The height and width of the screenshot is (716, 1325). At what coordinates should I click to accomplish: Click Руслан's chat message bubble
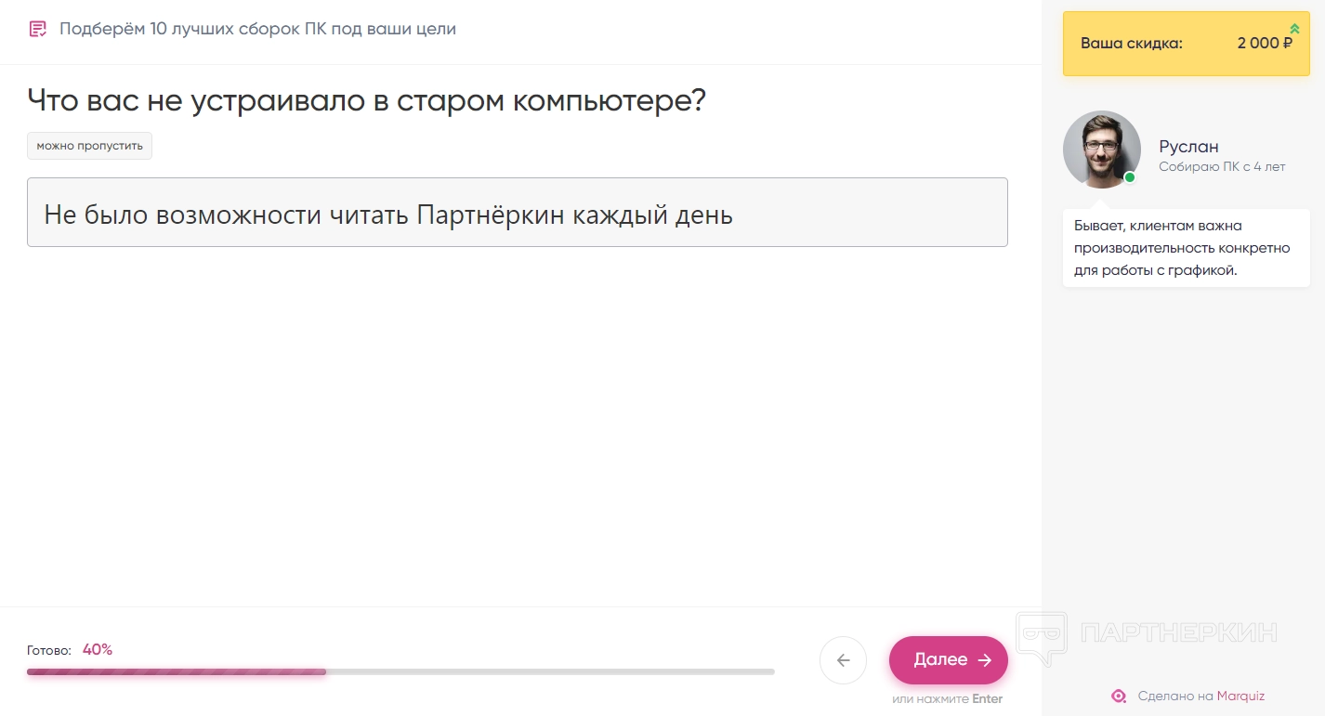tap(1186, 249)
